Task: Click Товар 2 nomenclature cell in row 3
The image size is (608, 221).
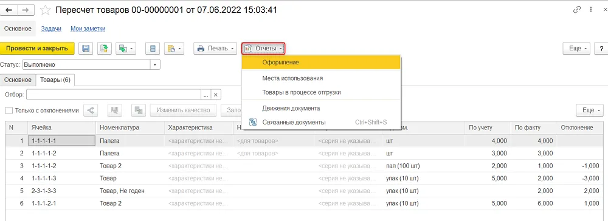Action: (130, 166)
